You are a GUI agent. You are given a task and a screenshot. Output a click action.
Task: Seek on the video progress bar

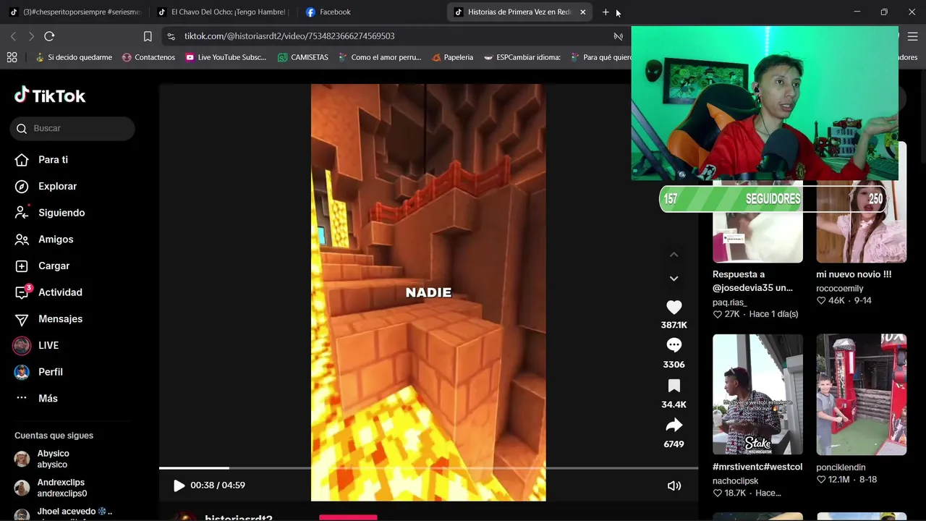(x=428, y=468)
